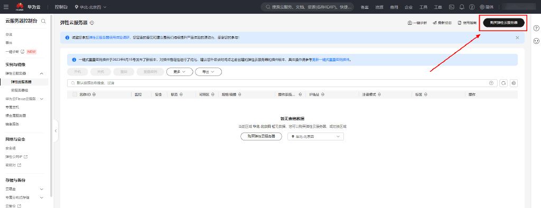This screenshot has height=208, width=541.
Task: Close the survey notice banner
Action: pos(517,37)
